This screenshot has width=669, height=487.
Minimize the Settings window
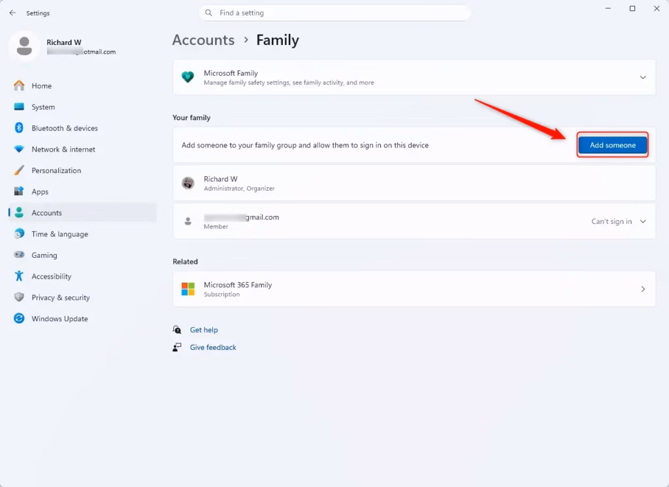pyautogui.click(x=608, y=8)
